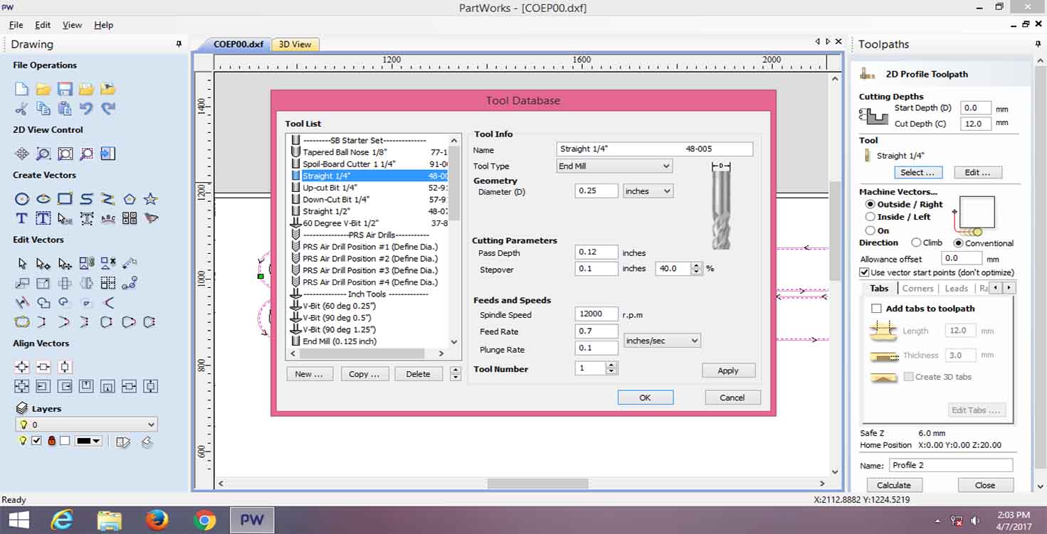Click the toolpath Name field Profile 2

click(950, 465)
